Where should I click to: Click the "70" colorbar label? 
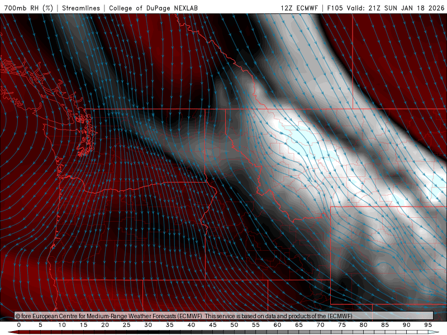click(x=320, y=325)
